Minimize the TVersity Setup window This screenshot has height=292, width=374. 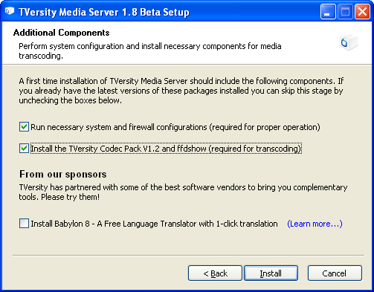pos(328,12)
